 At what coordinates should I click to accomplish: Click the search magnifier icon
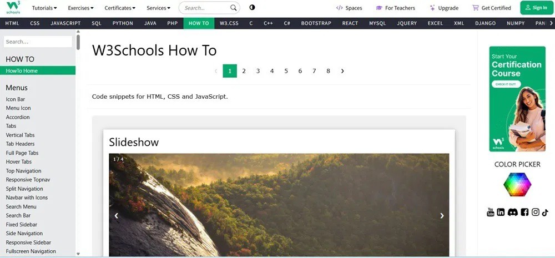[233, 8]
